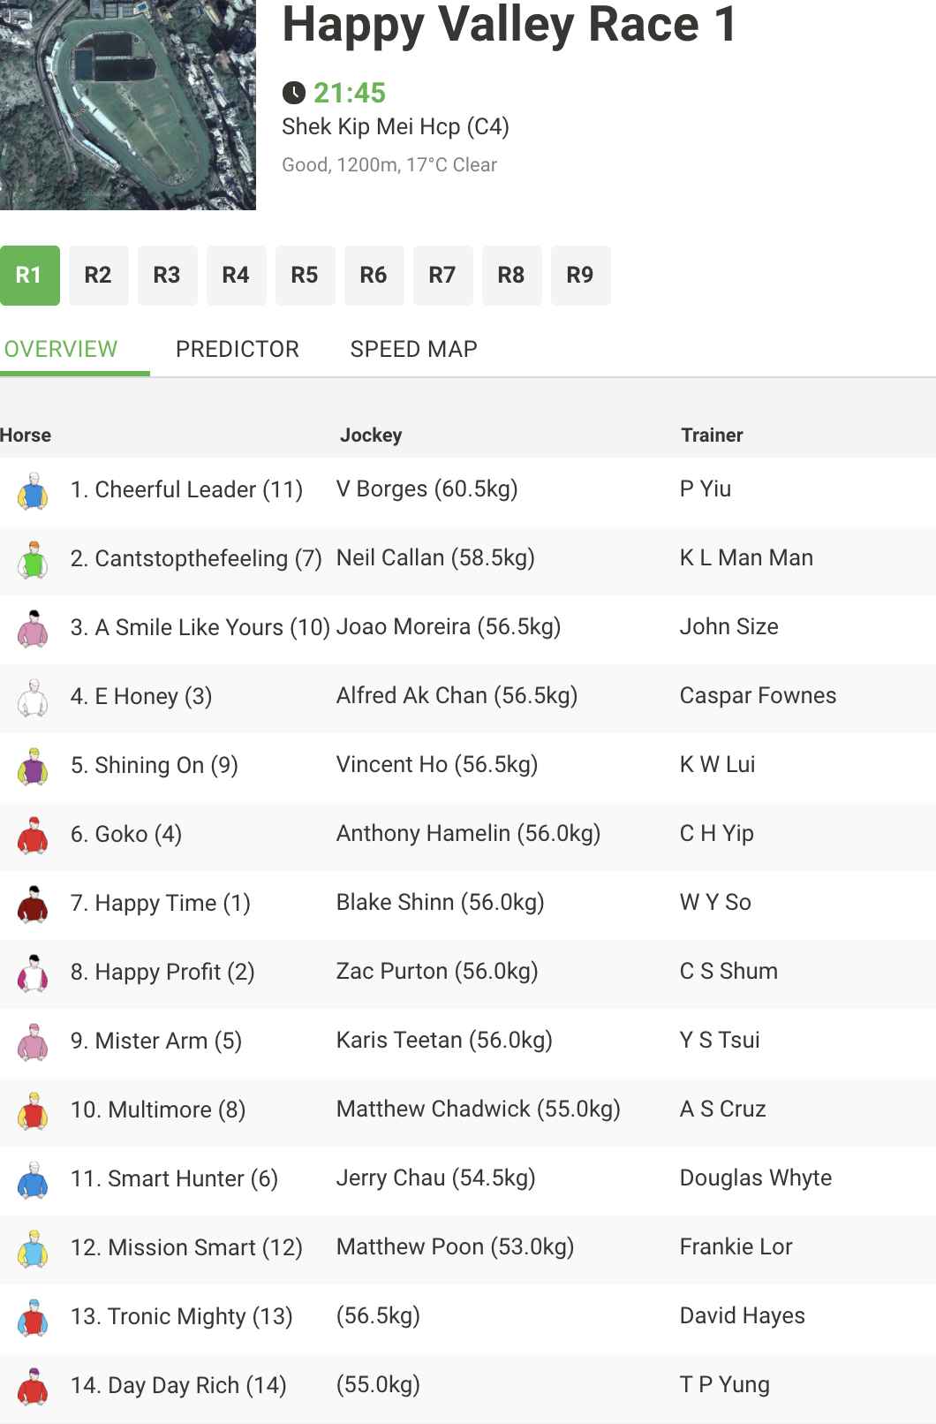The width and height of the screenshot is (936, 1424).
Task: Click Mission Smart's light blue silks icon
Action: pos(33,1248)
